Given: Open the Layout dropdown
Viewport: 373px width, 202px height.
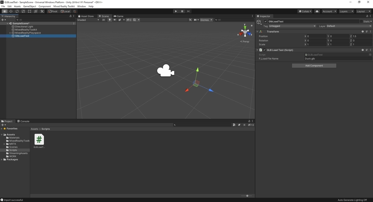Looking at the screenshot, I should [x=363, y=11].
